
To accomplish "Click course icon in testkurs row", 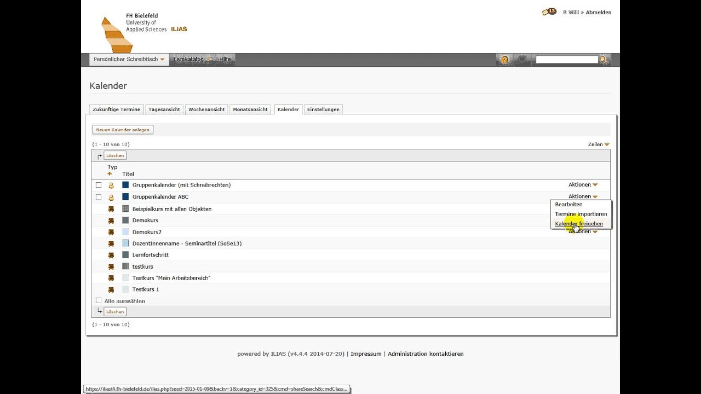I will [x=111, y=266].
